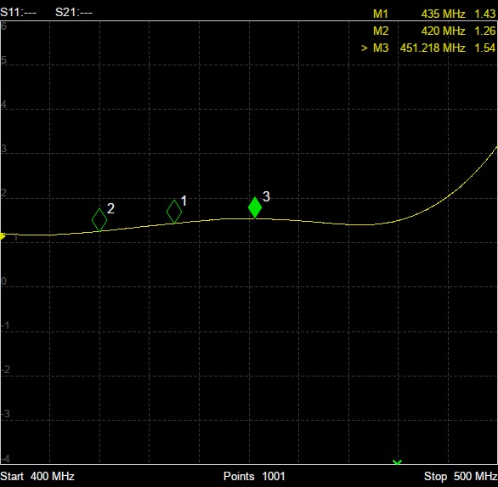Screen dimensions: 498x487
Task: Click the active marker indicator beside M3
Action: coord(365,48)
